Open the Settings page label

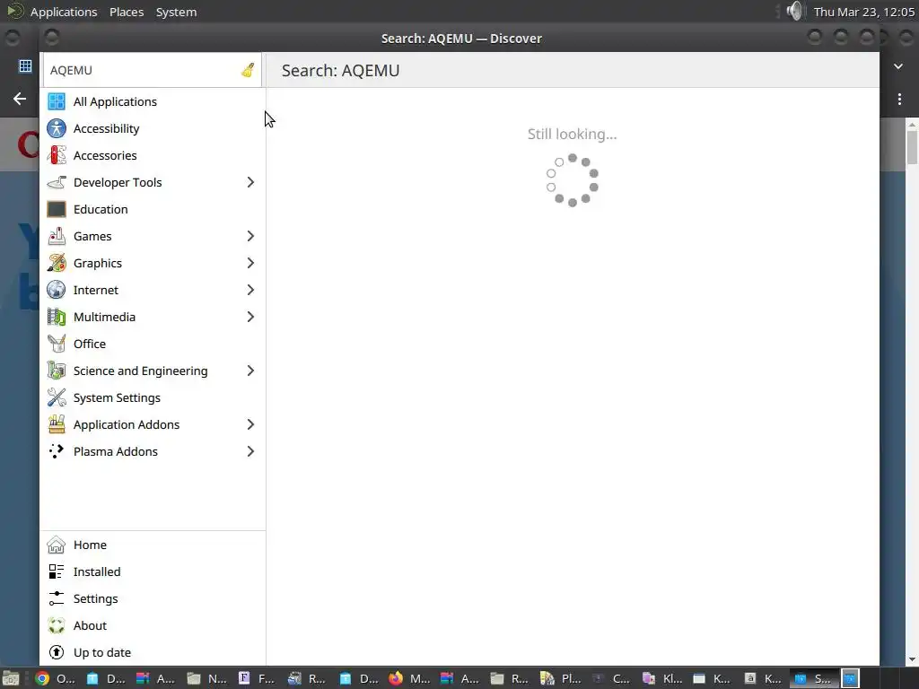point(95,598)
